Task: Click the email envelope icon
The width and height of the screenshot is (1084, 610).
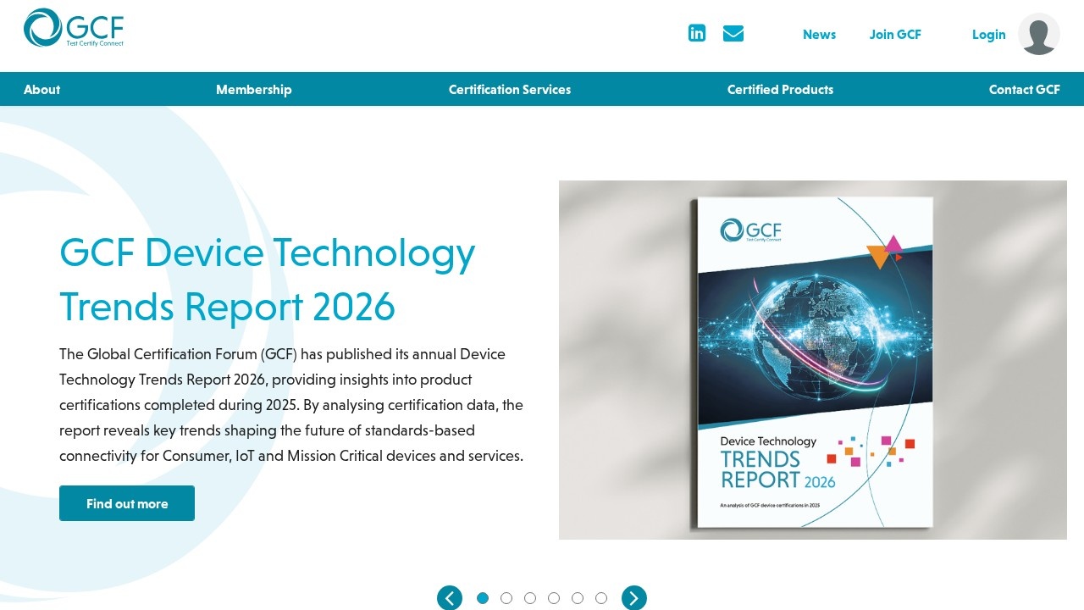Action: 733,34
